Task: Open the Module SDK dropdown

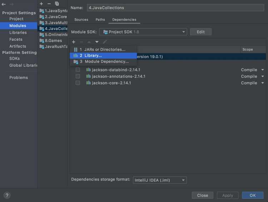Action: click(143, 32)
